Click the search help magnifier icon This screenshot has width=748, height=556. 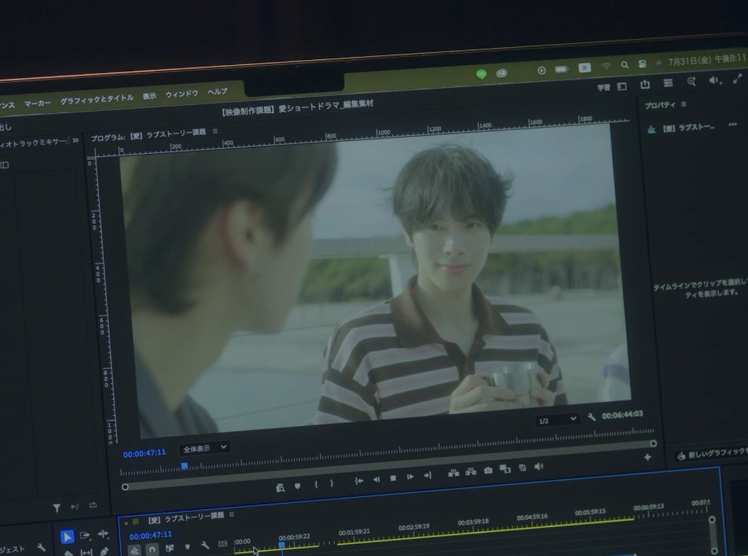(691, 82)
